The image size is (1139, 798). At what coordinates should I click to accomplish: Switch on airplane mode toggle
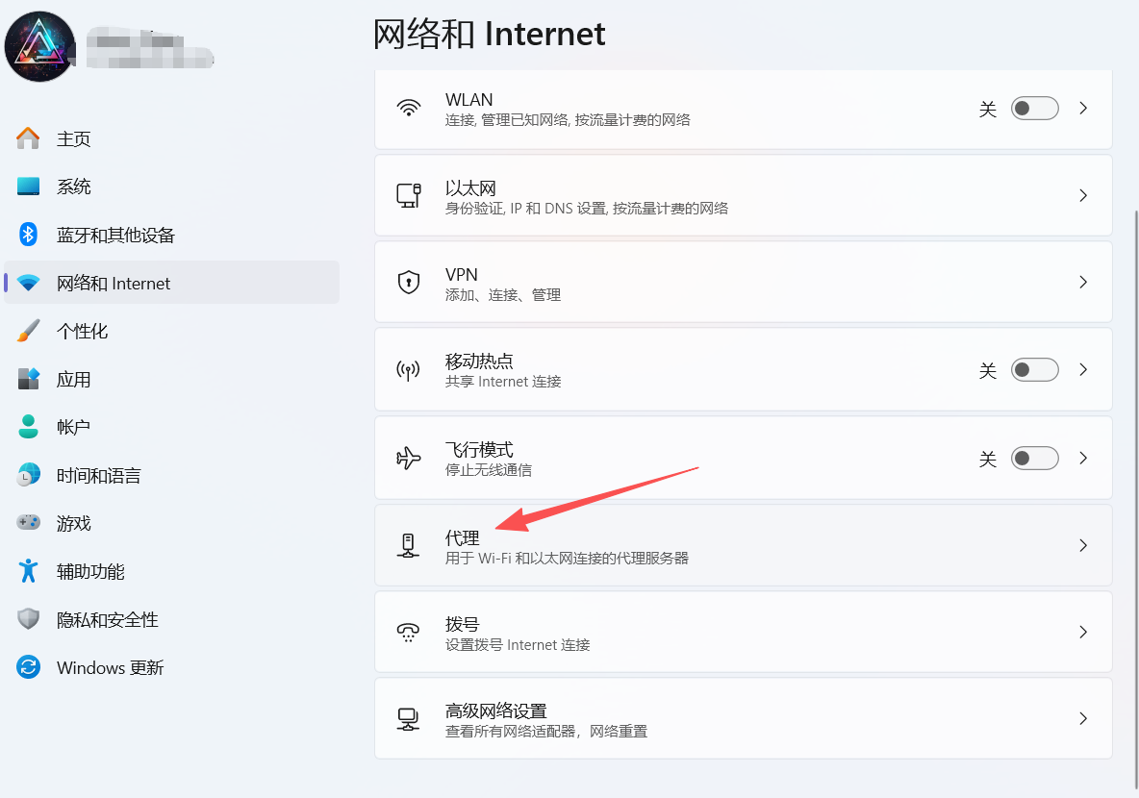[1034, 459]
